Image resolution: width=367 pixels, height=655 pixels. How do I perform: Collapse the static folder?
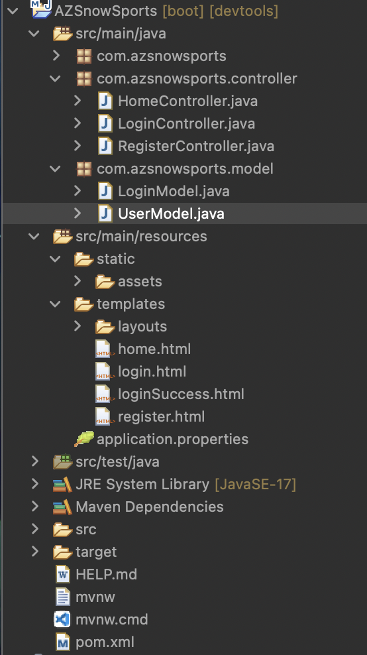tap(56, 259)
